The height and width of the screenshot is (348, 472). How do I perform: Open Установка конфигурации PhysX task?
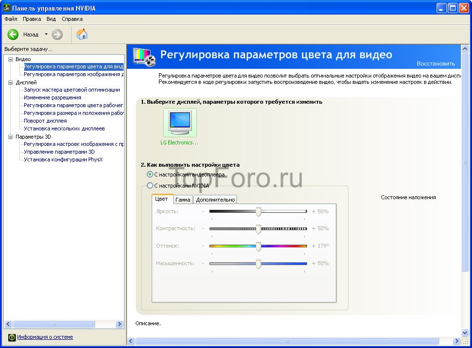click(x=63, y=160)
